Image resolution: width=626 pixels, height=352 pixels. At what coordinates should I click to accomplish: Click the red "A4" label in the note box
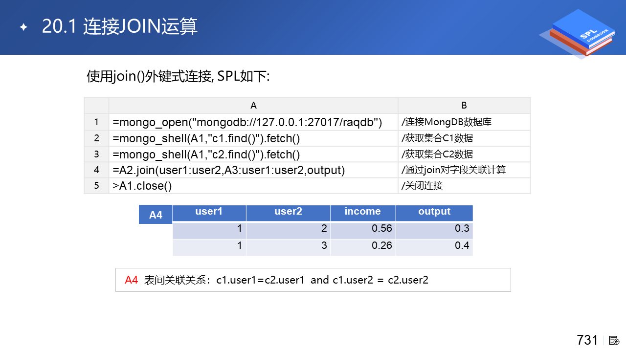(x=132, y=280)
